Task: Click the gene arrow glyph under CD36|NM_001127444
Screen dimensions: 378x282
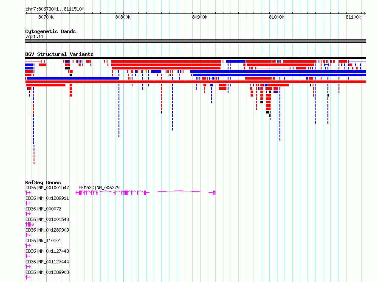Action: (x=28, y=267)
